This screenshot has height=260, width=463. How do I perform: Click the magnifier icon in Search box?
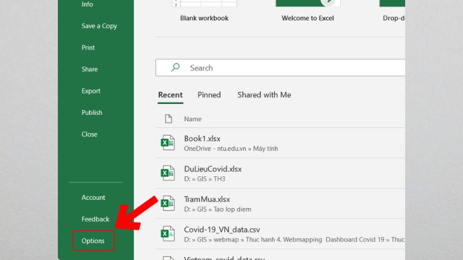pyautogui.click(x=175, y=68)
